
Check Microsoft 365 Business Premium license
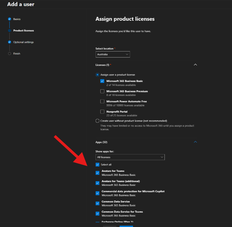(102, 91)
